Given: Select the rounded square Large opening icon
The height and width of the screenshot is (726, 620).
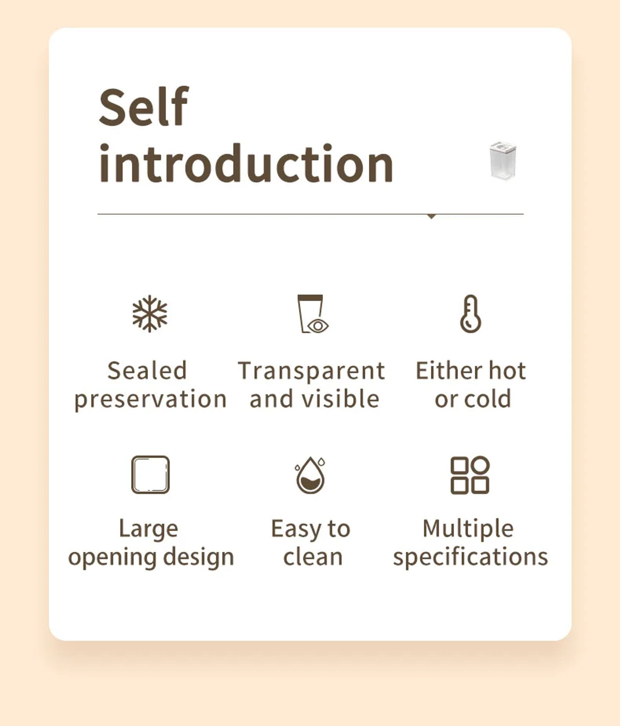Looking at the screenshot, I should (151, 474).
